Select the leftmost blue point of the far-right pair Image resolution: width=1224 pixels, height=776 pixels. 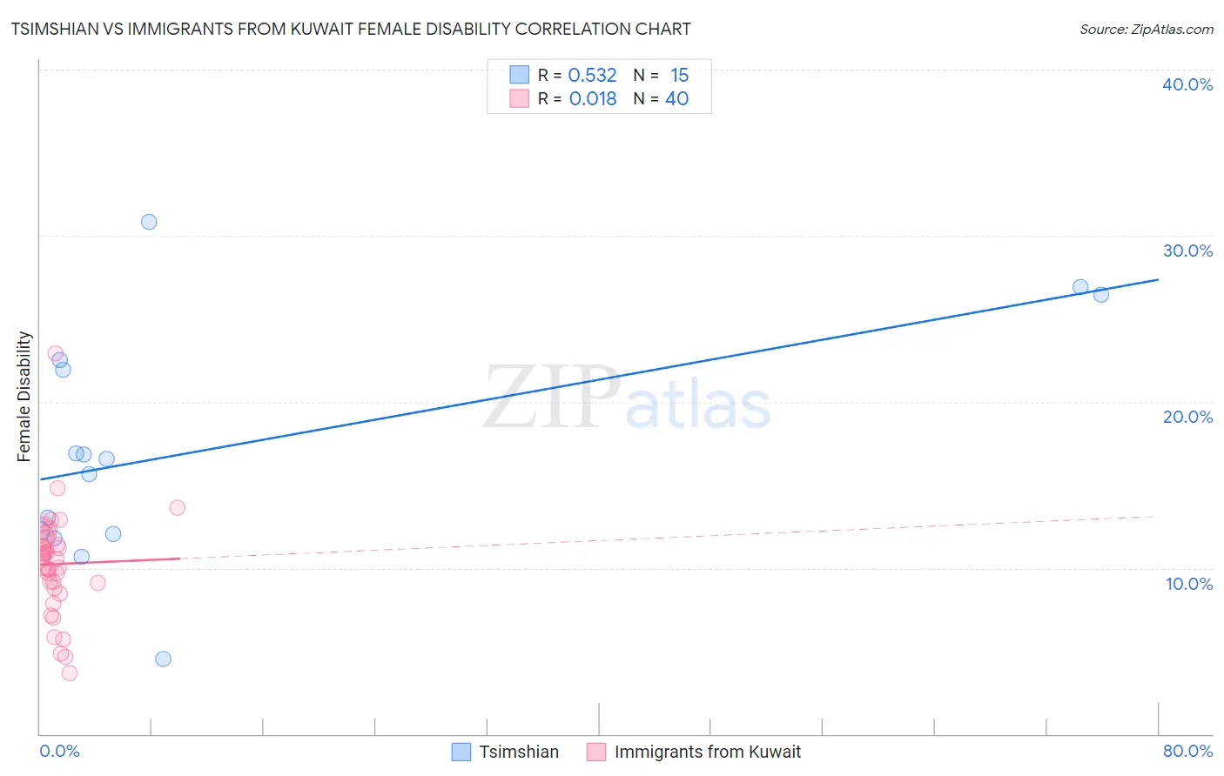pyautogui.click(x=1080, y=287)
